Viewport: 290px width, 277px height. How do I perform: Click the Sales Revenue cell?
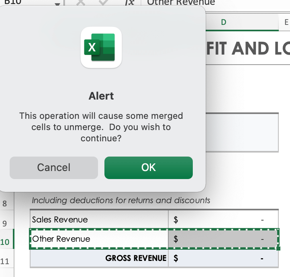tap(99, 220)
